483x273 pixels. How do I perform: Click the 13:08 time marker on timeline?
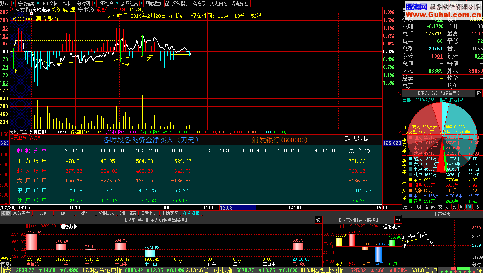pyautogui.click(x=226, y=207)
